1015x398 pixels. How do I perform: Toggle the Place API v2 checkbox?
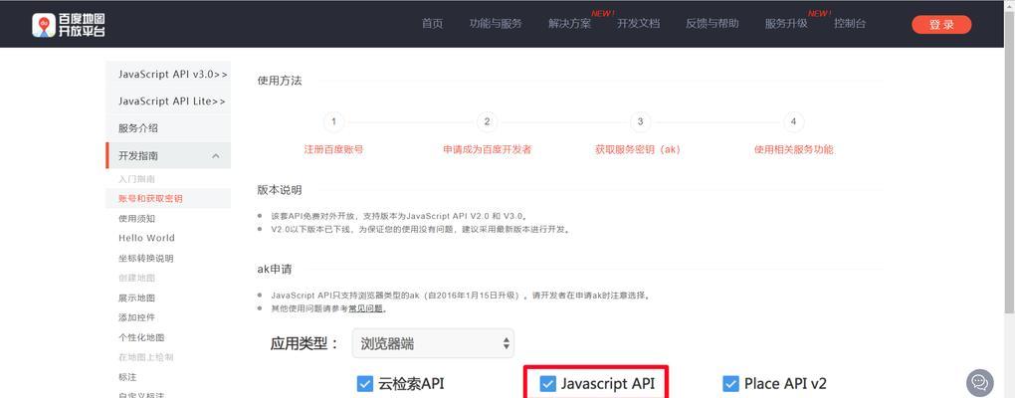[x=730, y=384]
